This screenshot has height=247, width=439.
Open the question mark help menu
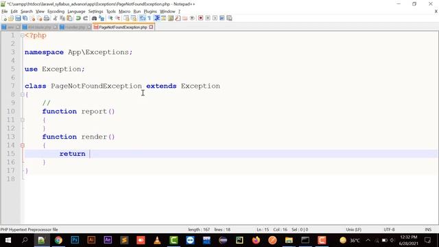click(x=179, y=12)
